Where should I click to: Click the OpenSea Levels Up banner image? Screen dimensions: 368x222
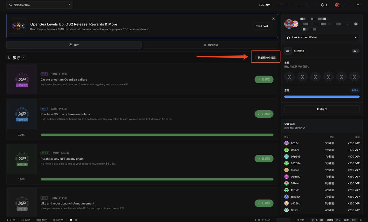coord(18,26)
